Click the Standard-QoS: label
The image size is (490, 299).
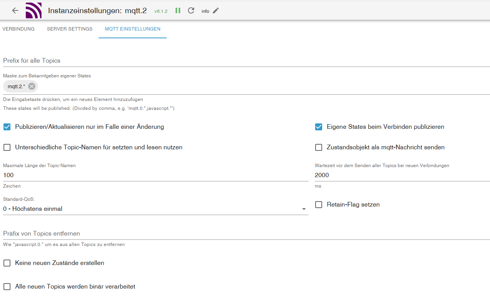click(19, 199)
